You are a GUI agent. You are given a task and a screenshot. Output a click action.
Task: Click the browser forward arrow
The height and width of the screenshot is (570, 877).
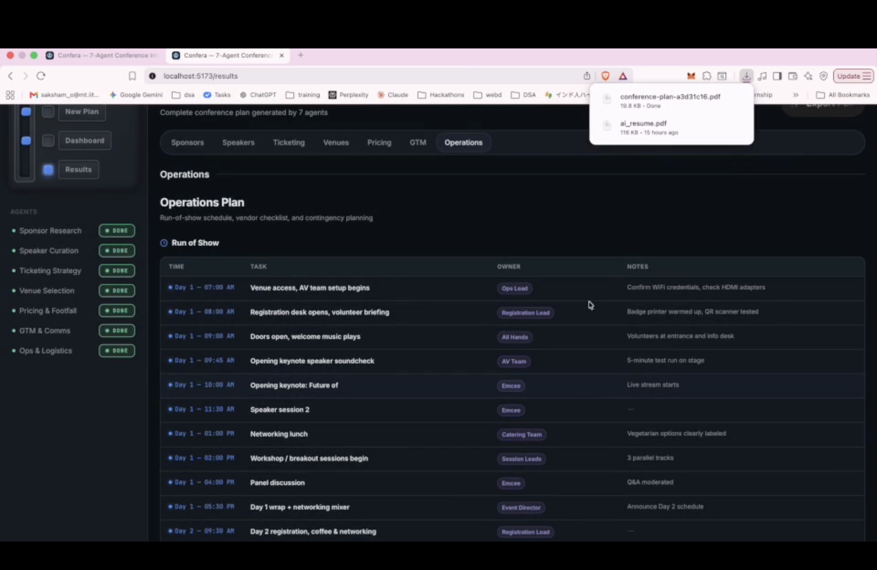tap(25, 76)
